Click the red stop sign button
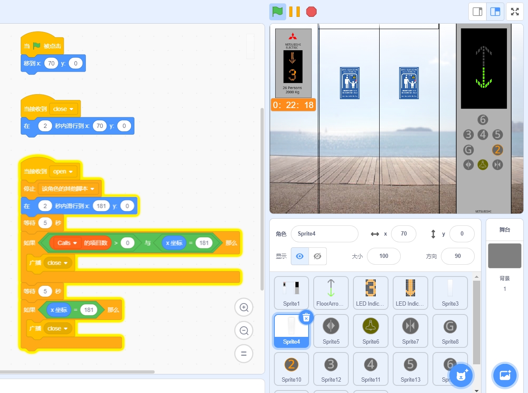This screenshot has height=393, width=528. click(x=311, y=12)
